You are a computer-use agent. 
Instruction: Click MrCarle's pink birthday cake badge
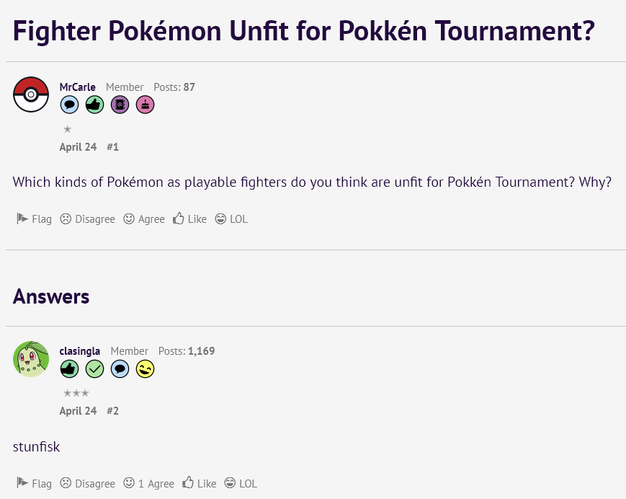145,105
